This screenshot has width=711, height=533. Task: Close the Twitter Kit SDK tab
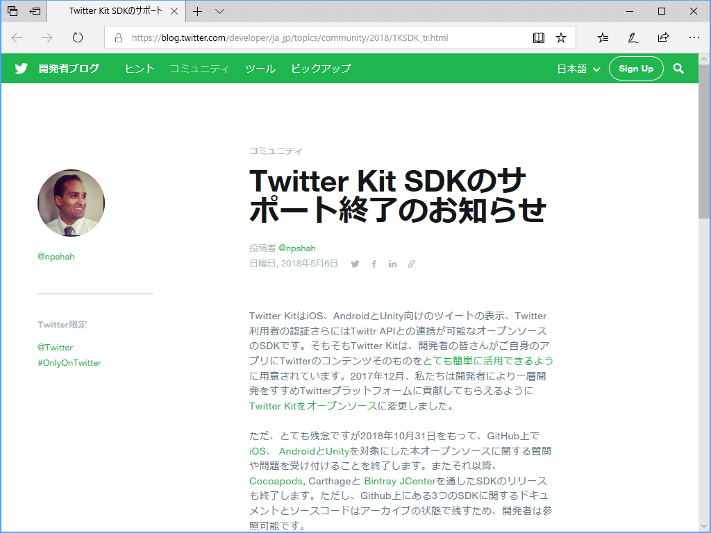coord(174,11)
